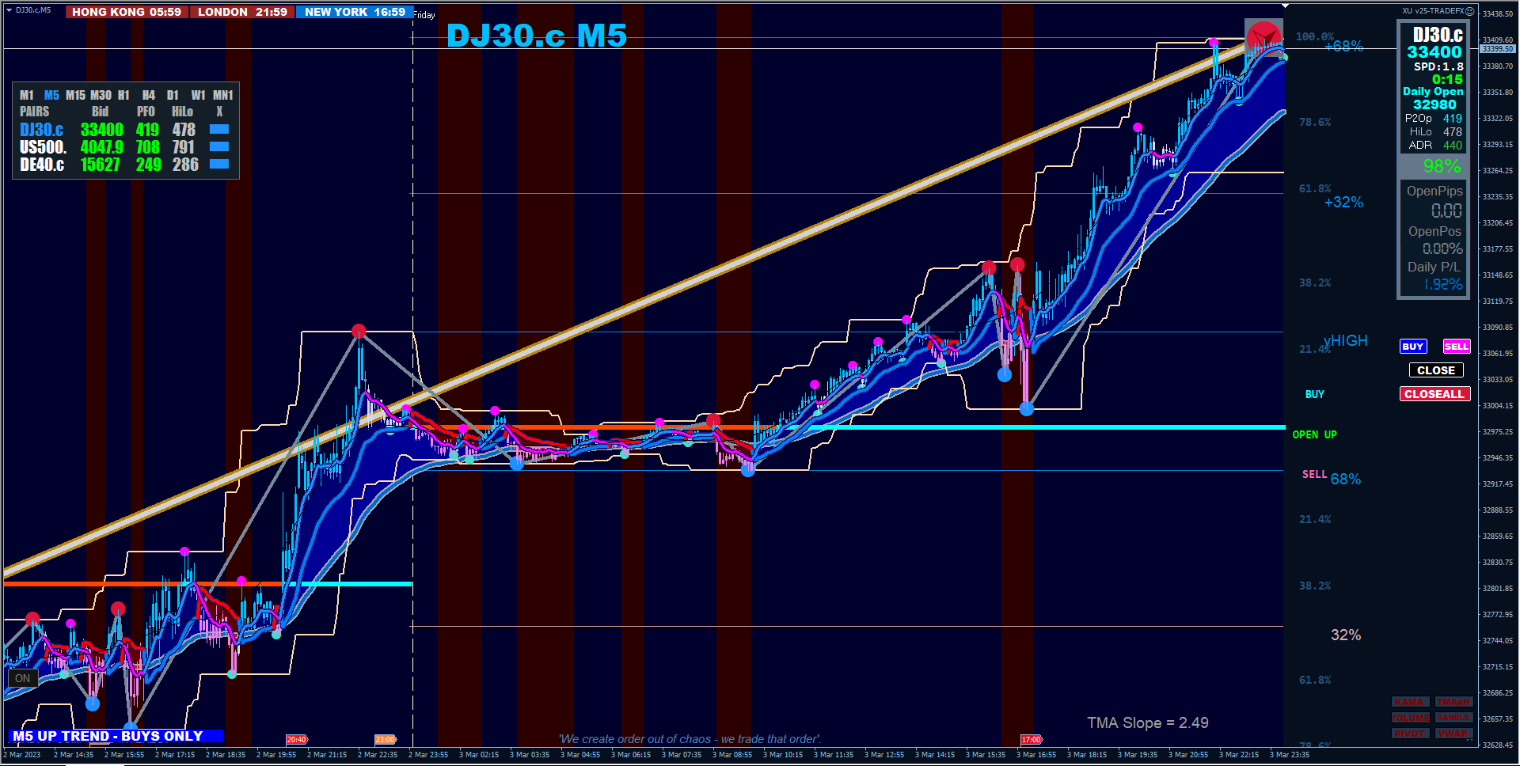Click the ADR value 440
Screen dimensions: 1520x766
click(1453, 145)
